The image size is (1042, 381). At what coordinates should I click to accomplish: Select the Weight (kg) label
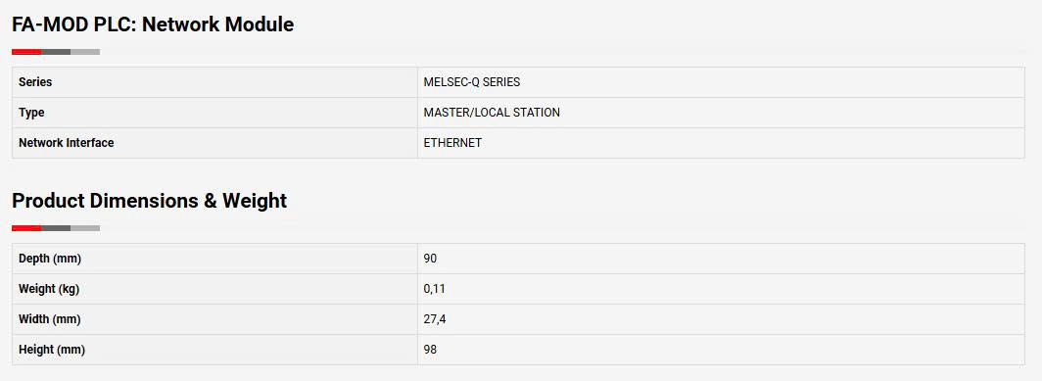(x=49, y=289)
